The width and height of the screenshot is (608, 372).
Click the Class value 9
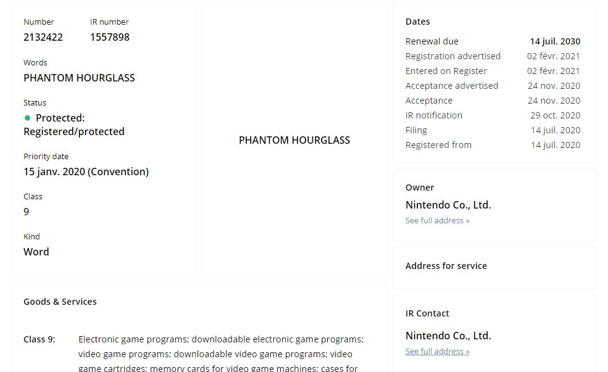click(x=26, y=212)
